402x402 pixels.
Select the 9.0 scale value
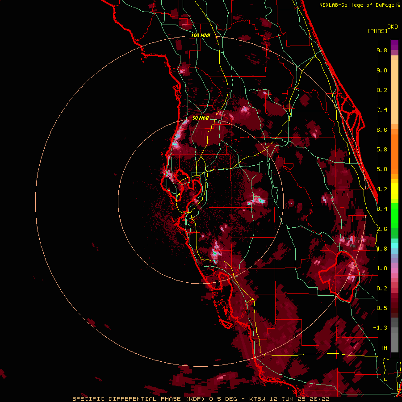(382, 70)
